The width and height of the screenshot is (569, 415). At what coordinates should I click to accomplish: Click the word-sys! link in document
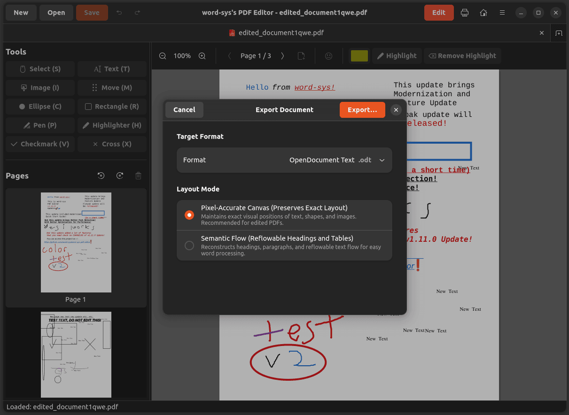315,87
